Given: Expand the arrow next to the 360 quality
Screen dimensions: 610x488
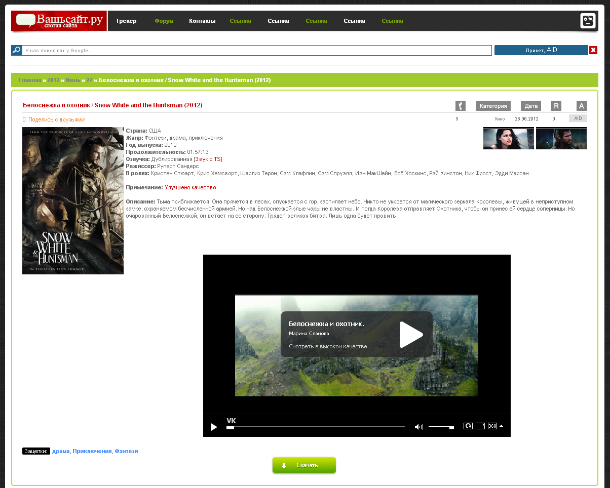Looking at the screenshot, I should pyautogui.click(x=502, y=426).
